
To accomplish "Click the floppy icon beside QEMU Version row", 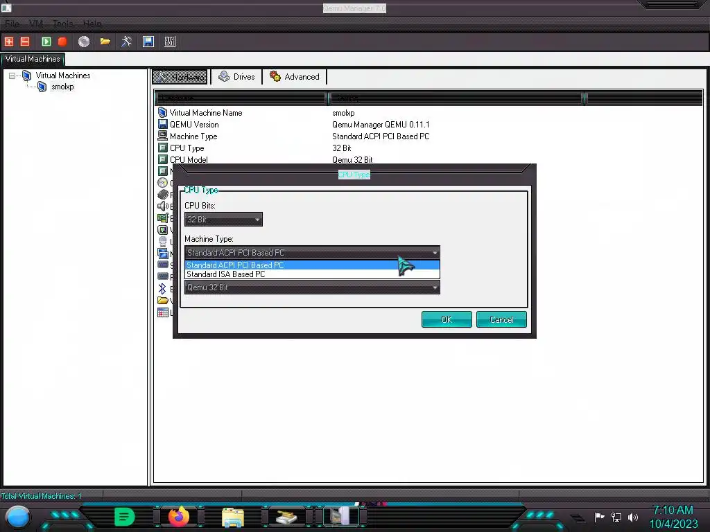I will point(162,124).
